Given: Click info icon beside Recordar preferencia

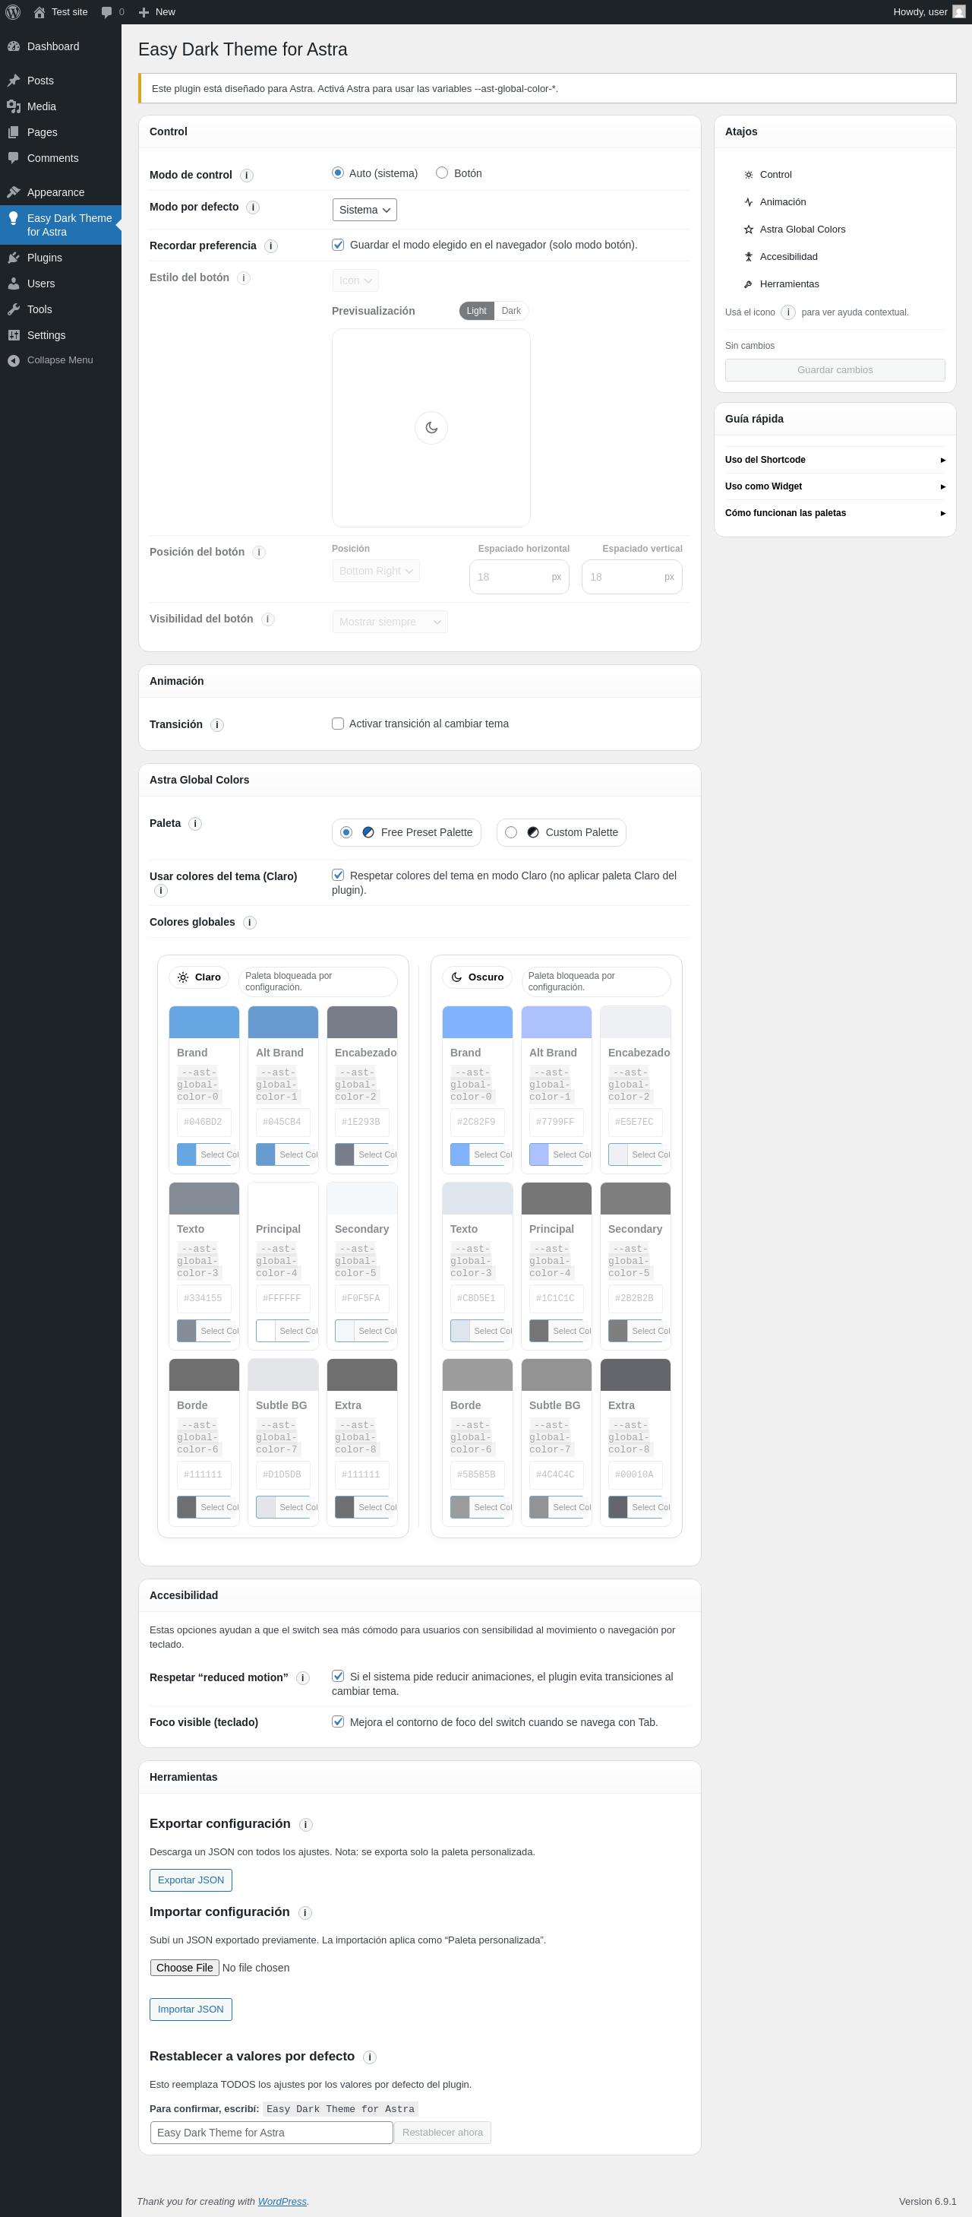Looking at the screenshot, I should pyautogui.click(x=271, y=246).
